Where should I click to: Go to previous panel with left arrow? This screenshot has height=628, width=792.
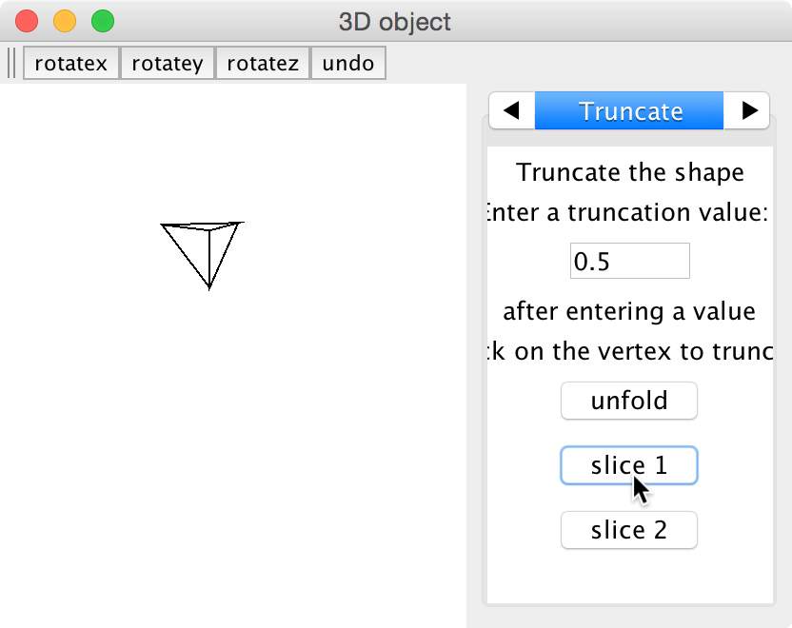511,110
